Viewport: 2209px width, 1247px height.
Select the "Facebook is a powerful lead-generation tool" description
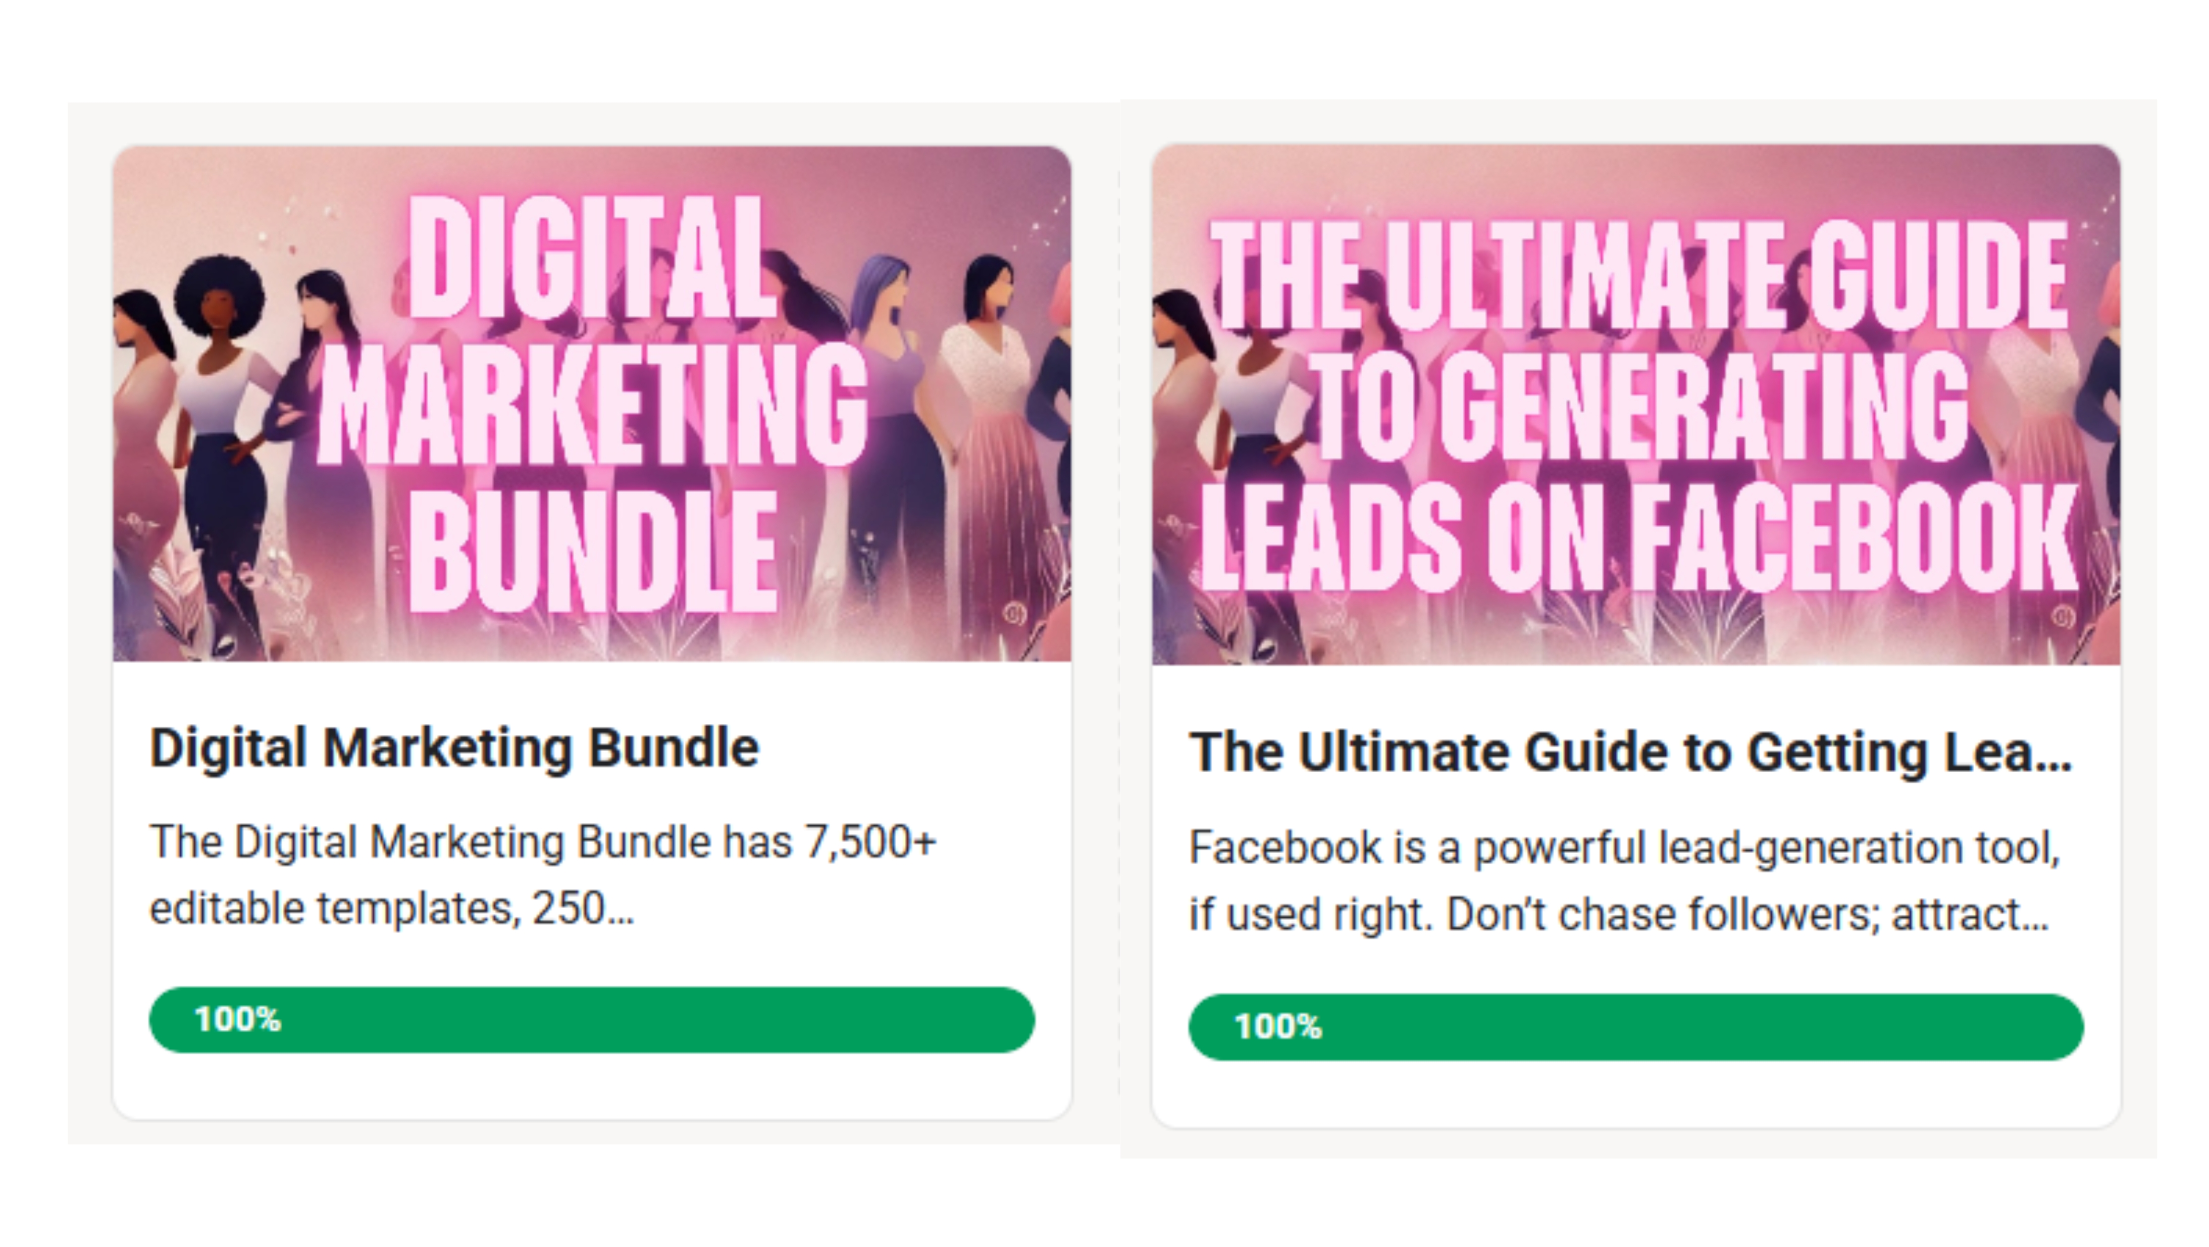point(1623,847)
